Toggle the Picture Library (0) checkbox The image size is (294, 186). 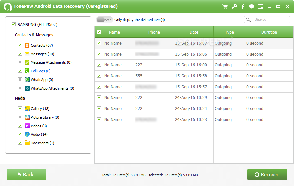20,117
